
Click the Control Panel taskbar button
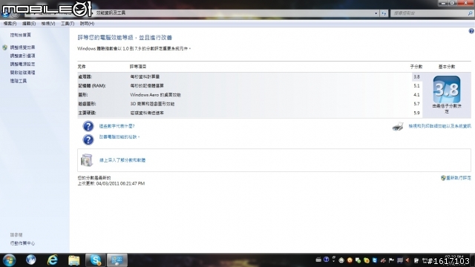point(117,260)
